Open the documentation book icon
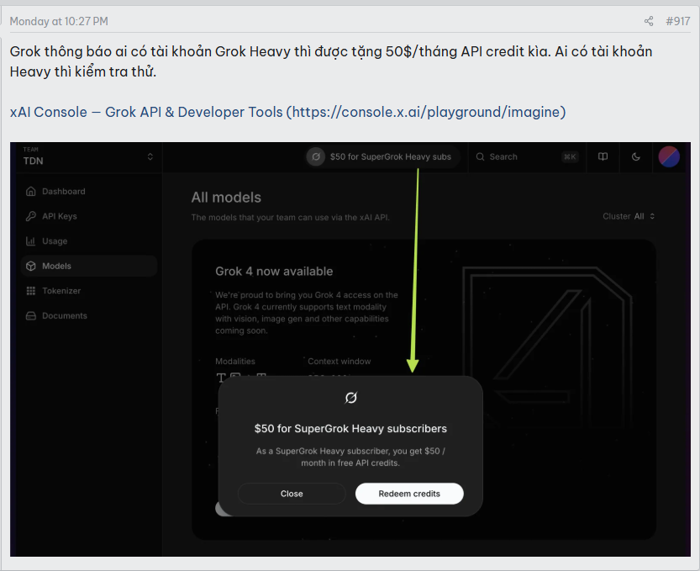 603,156
